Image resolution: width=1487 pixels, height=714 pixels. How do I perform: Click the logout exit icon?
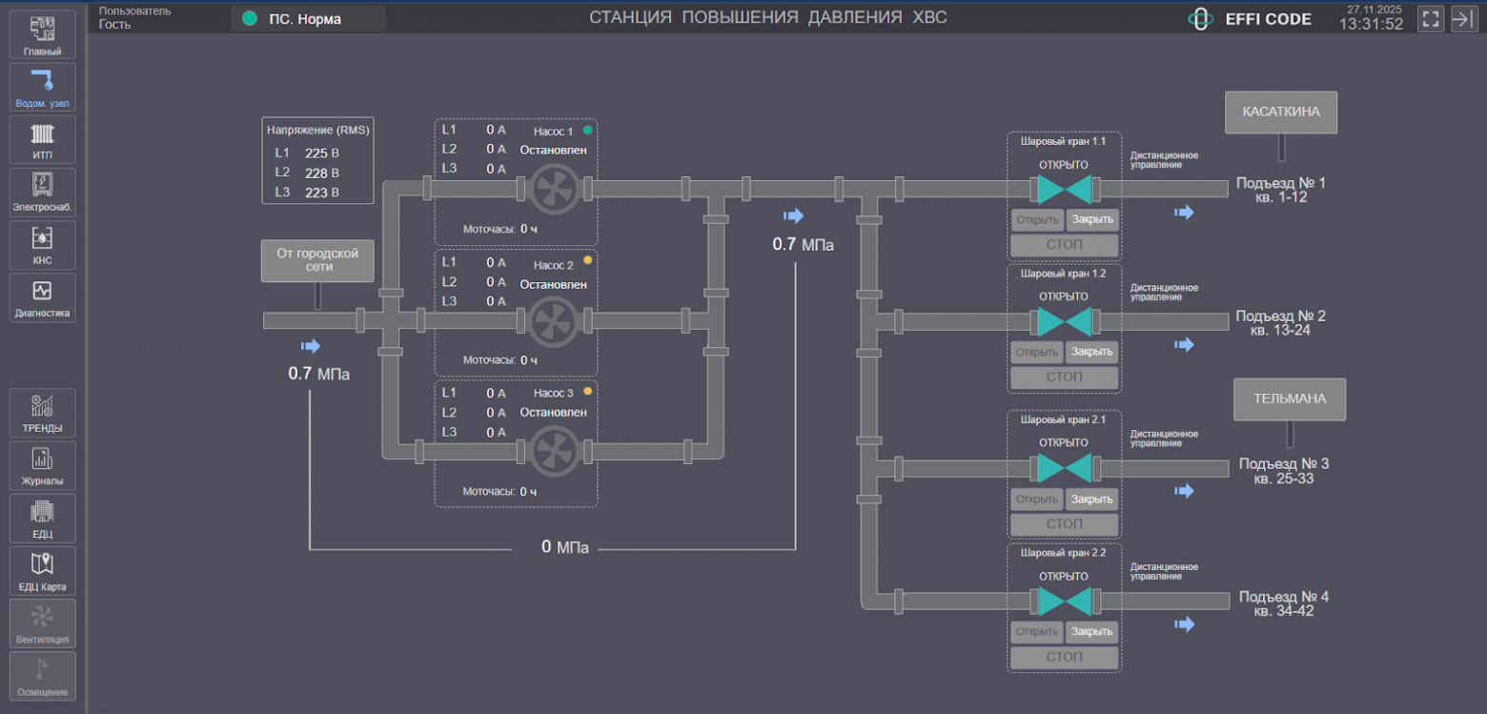[x=1463, y=19]
